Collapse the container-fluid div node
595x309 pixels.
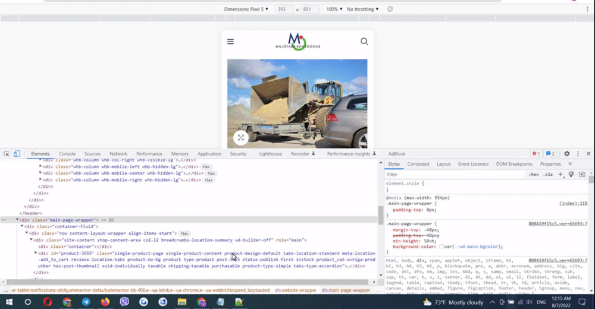pyautogui.click(x=21, y=226)
